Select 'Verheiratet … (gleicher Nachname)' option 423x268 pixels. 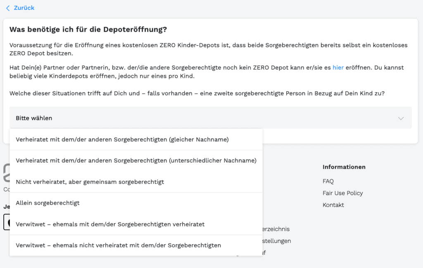point(136,139)
